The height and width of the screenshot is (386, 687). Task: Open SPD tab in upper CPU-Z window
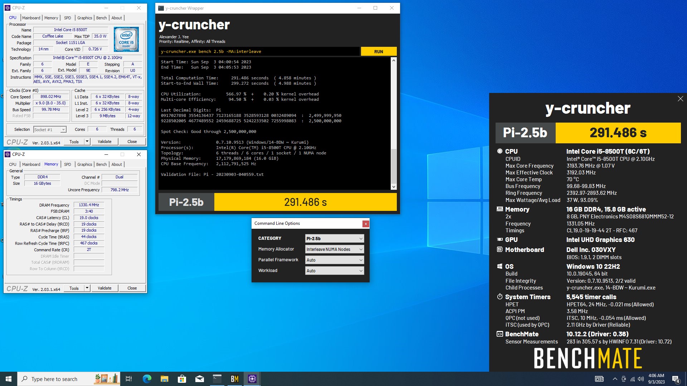pos(68,18)
